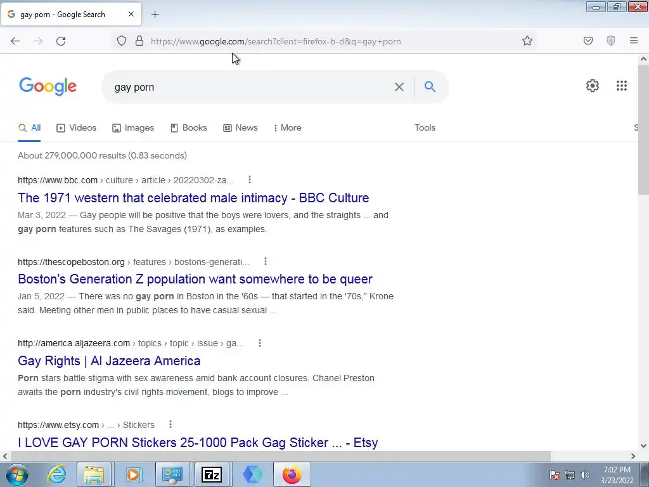The height and width of the screenshot is (487, 649).
Task: Click the browser address bar URL
Action: click(x=276, y=41)
